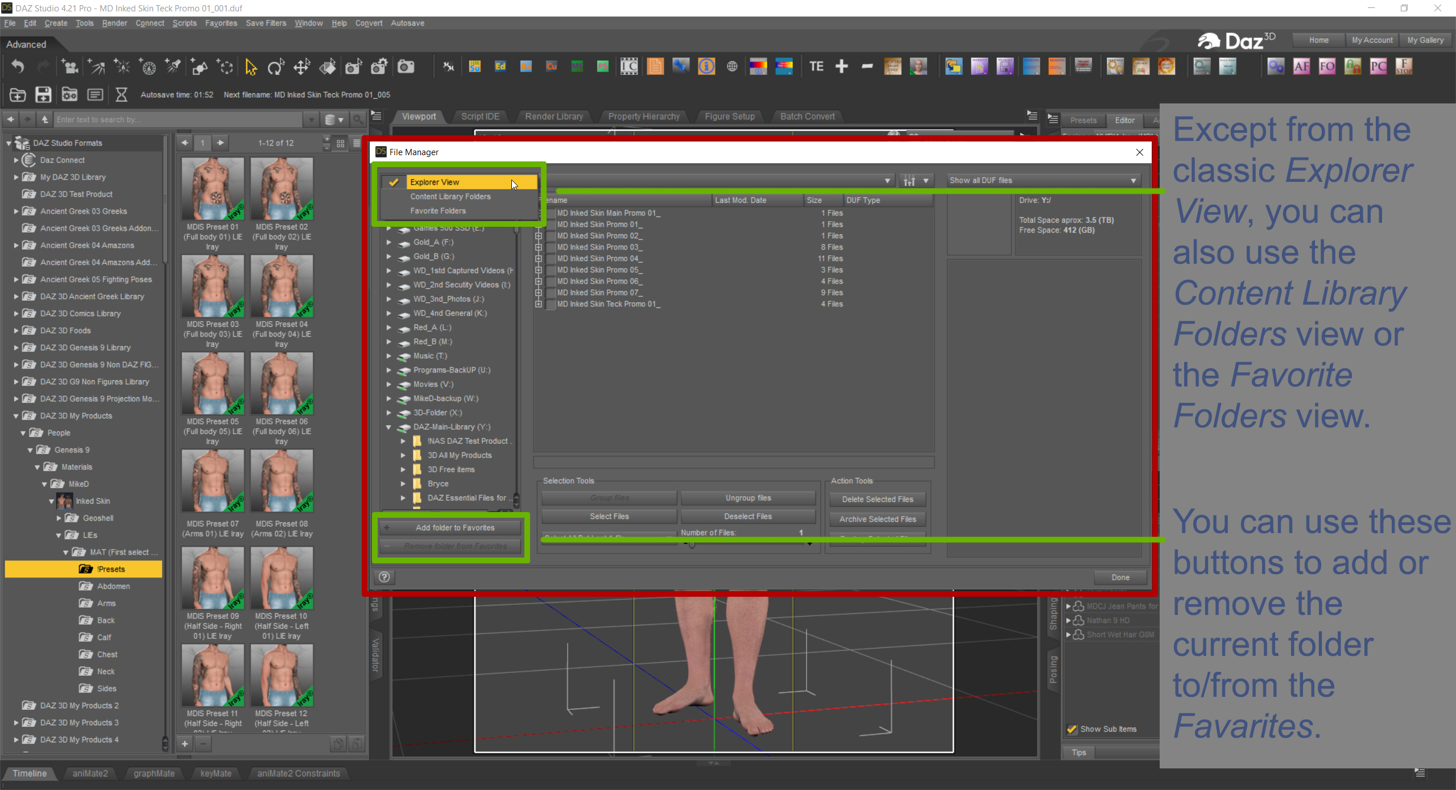Click Archive Selected Files button
1456x790 pixels.
(878, 519)
